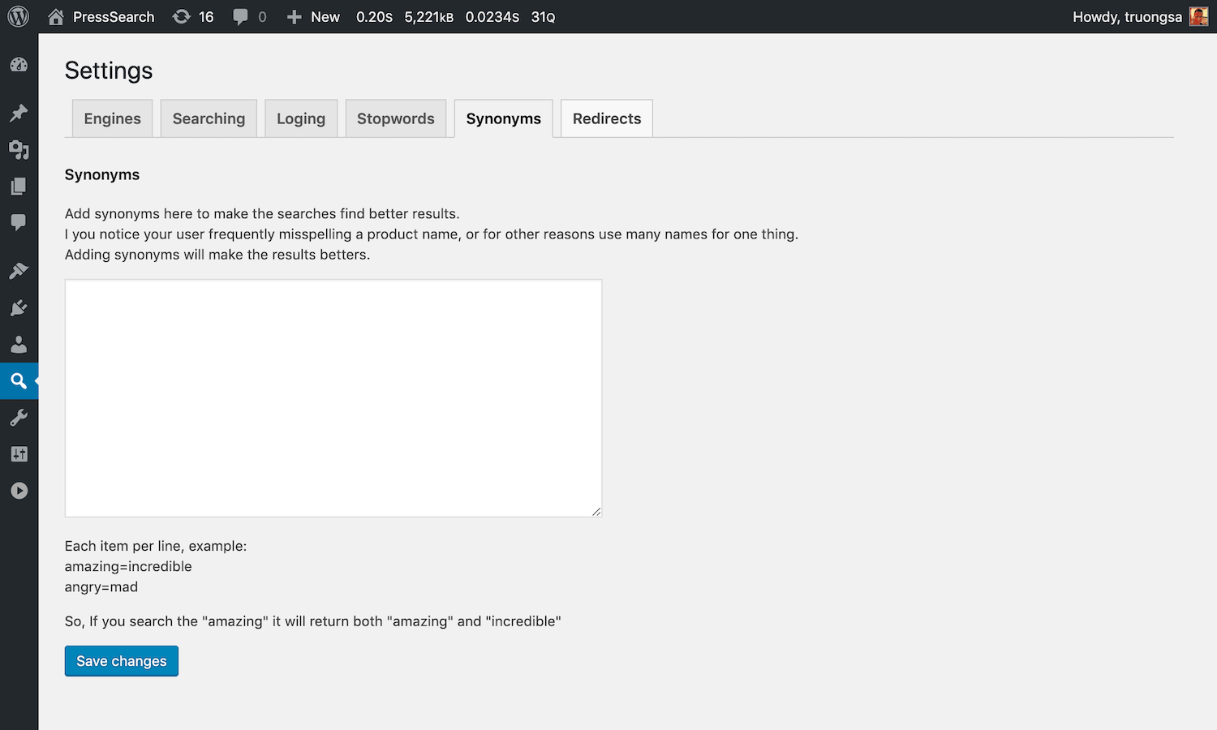This screenshot has height=730, width=1217.
Task: Open Tools wrench sidebar icon
Action: tap(19, 418)
